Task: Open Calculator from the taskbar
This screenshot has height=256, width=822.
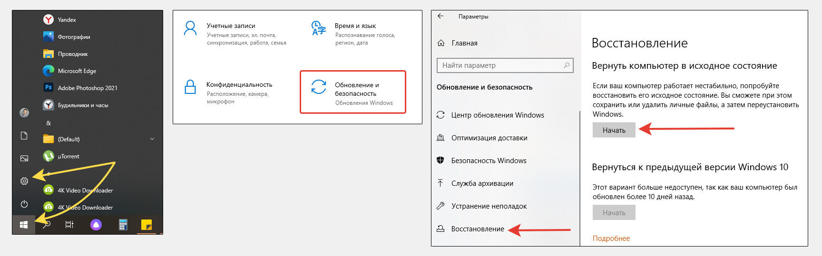Action: tap(123, 225)
